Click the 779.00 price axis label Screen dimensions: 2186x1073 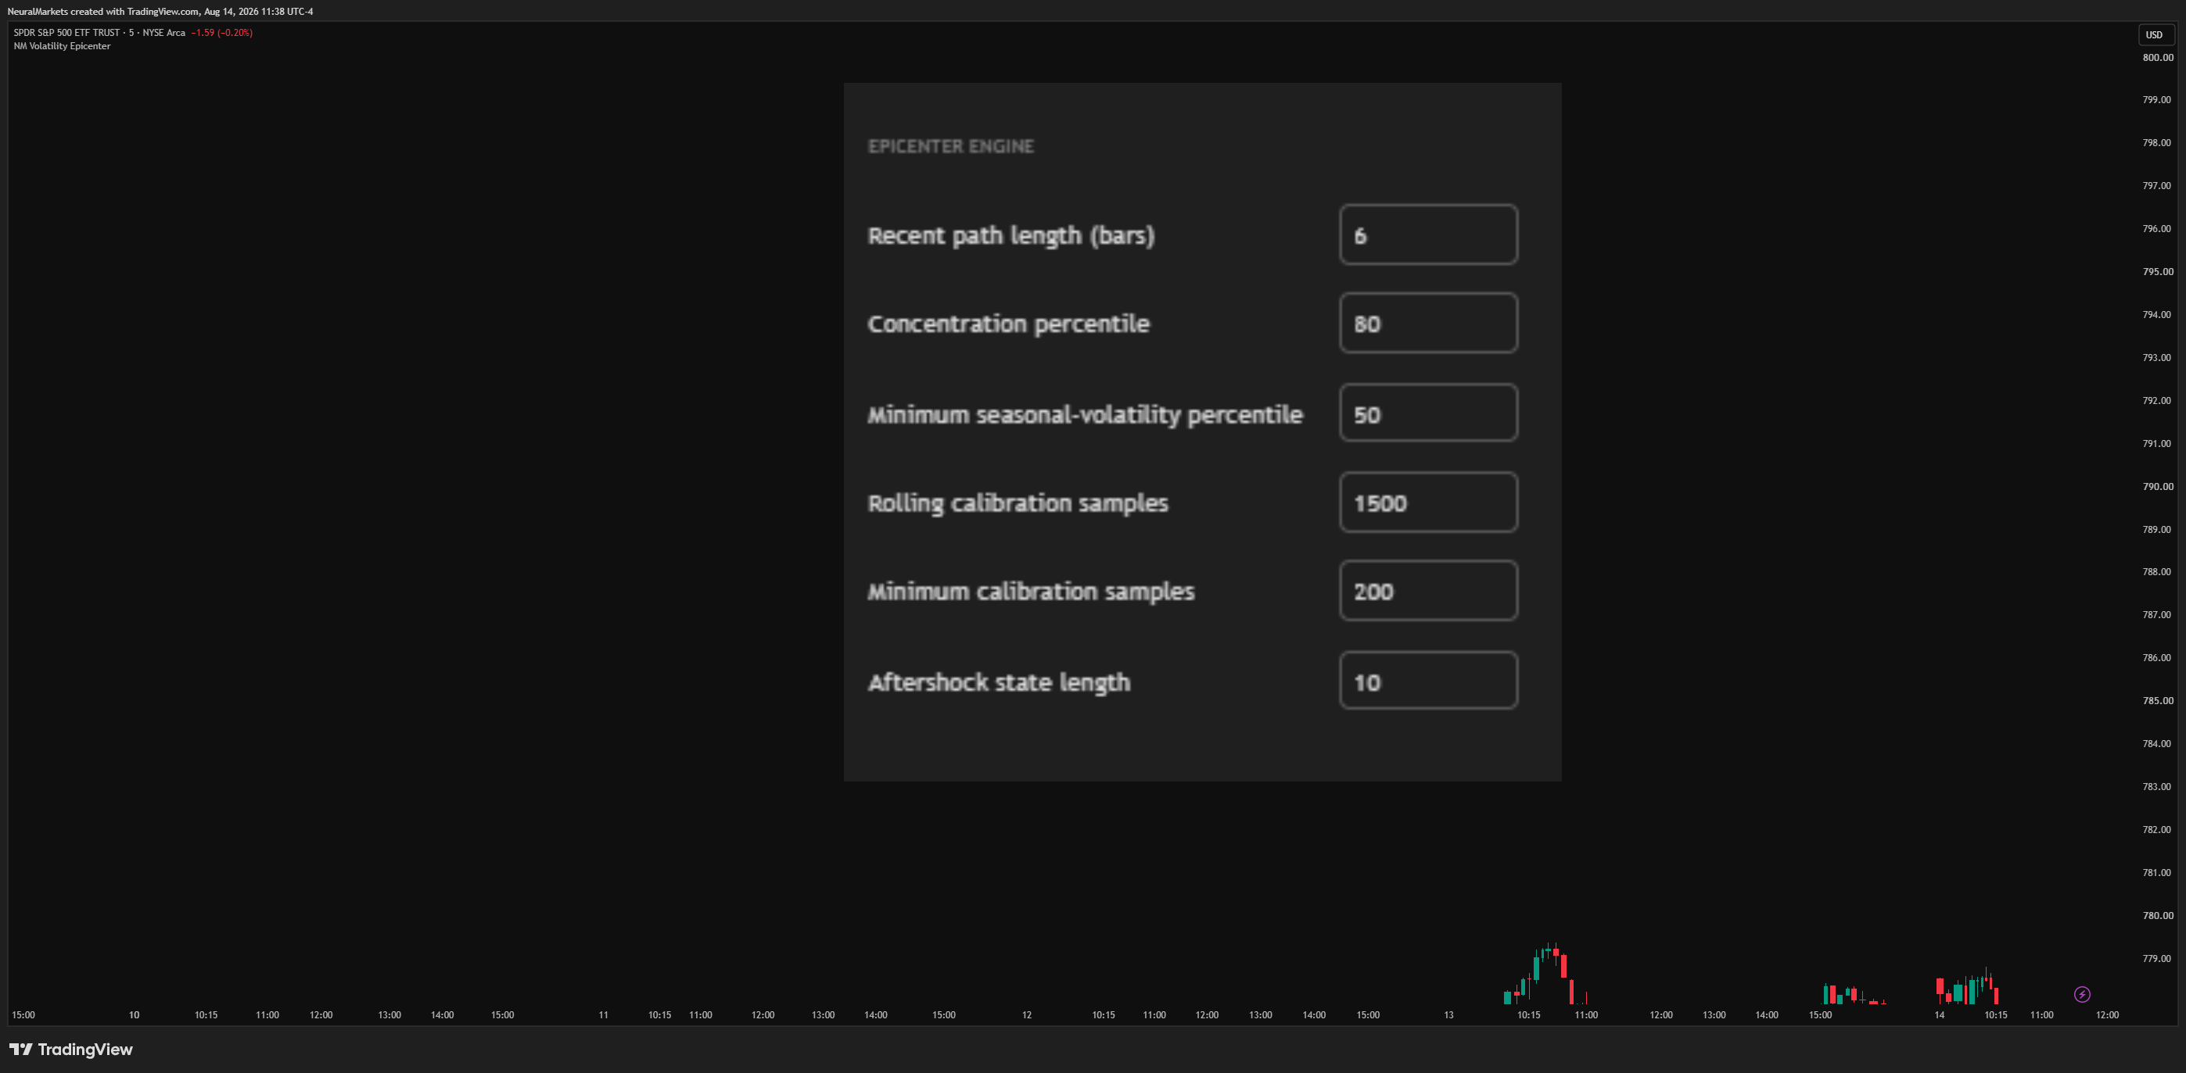pyautogui.click(x=2157, y=958)
